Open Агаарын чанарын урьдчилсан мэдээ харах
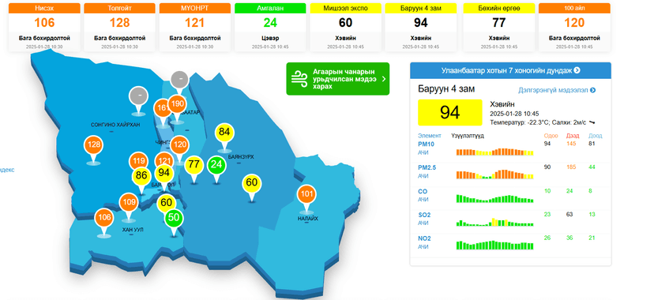Screen dimensions: 654x300 click(338, 79)
